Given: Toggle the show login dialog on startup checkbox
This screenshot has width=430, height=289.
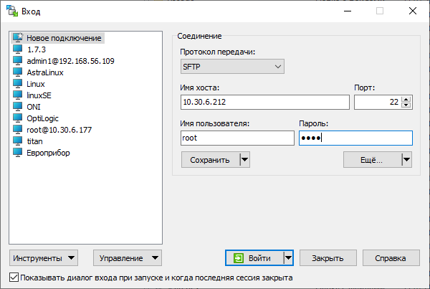Looking at the screenshot, I should tap(14, 278).
